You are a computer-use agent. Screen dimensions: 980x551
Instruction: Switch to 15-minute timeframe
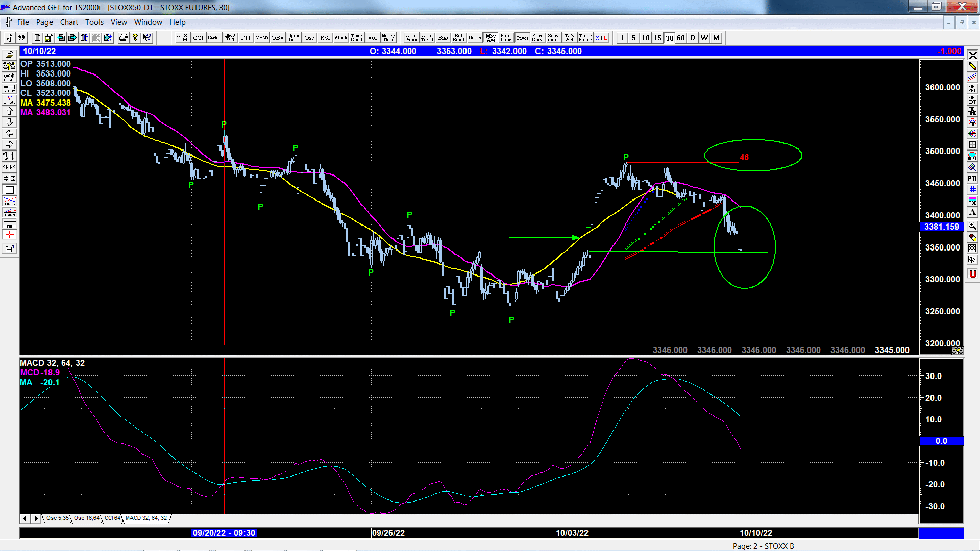tap(657, 38)
